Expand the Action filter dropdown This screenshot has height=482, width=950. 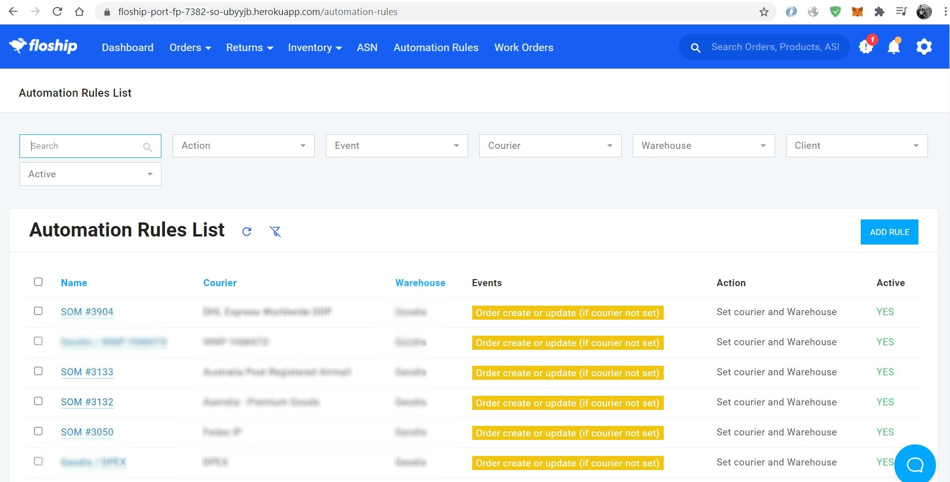[243, 146]
